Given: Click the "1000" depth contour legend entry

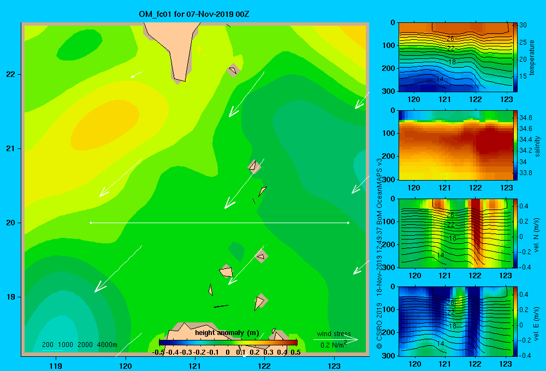Looking at the screenshot, I should 66,345.
